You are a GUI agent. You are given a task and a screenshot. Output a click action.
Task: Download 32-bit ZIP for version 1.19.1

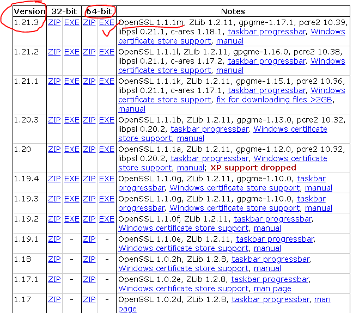click(54, 238)
